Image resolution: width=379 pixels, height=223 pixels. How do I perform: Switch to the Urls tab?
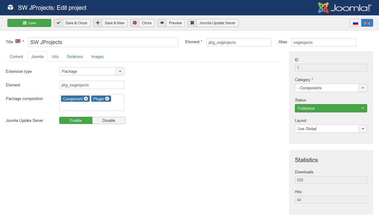point(55,56)
